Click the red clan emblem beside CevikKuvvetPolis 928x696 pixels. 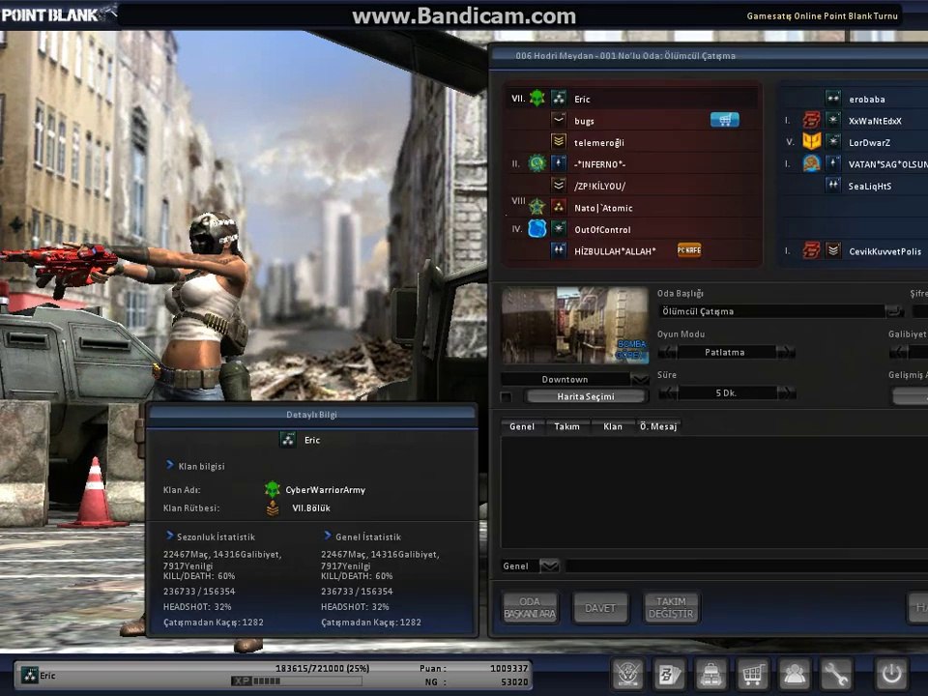[x=811, y=250]
